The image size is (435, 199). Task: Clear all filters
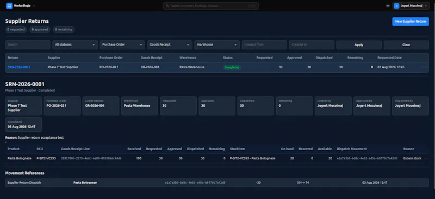[406, 44]
